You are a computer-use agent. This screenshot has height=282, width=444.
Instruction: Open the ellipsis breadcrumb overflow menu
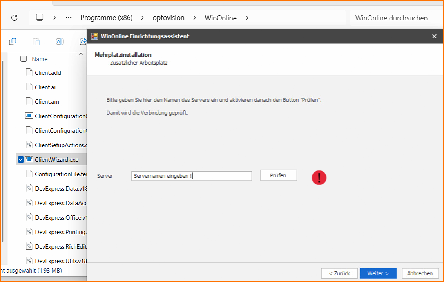coord(69,18)
